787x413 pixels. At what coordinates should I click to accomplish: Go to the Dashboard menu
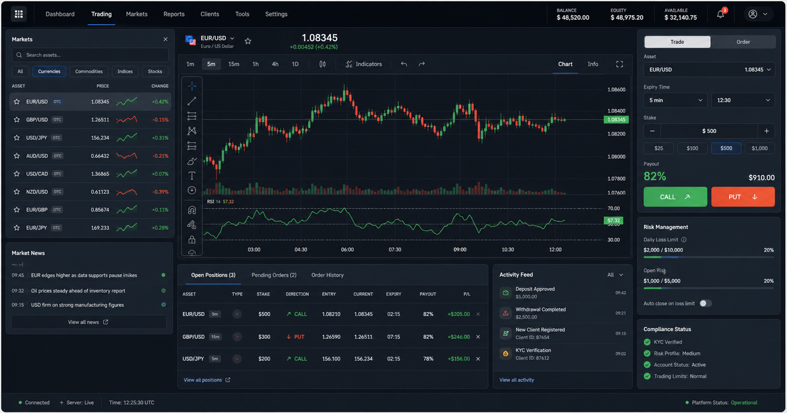click(60, 14)
